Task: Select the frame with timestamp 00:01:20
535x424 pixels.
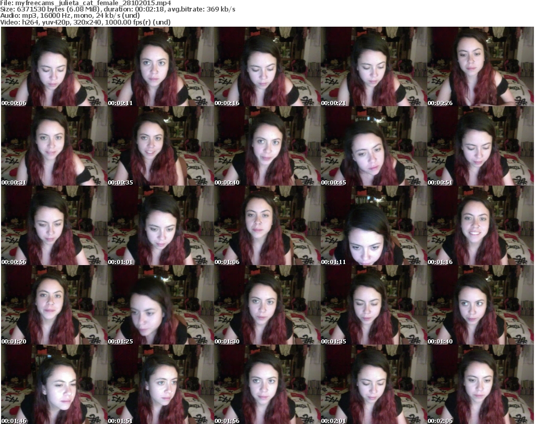Action: (54, 305)
